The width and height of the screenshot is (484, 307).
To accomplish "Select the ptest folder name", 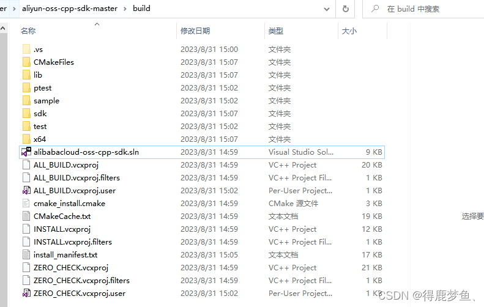I will pyautogui.click(x=43, y=88).
